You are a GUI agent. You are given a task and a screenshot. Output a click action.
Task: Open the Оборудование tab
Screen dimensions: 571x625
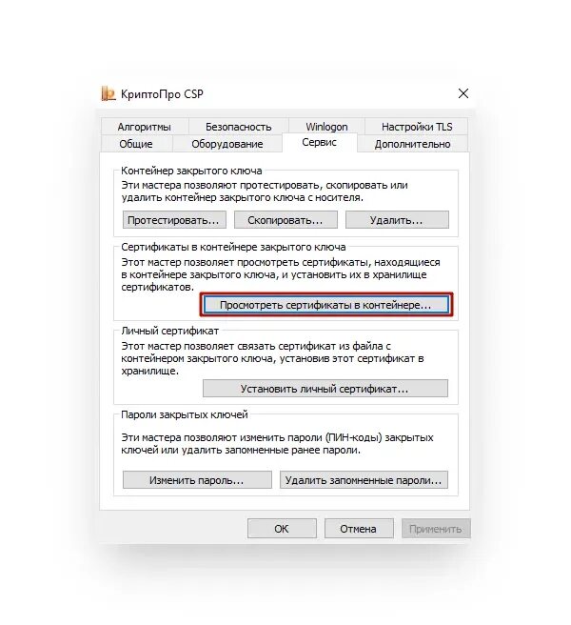tap(226, 144)
